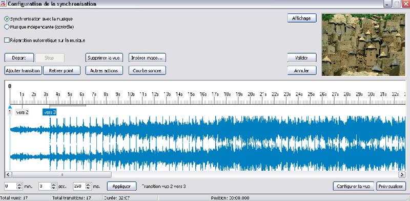This screenshot has height=201, width=410.
Task: Click Courbe sonore button
Action: 147,70
